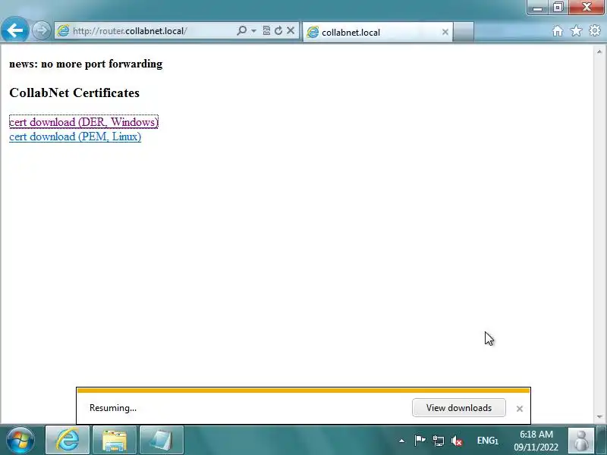
Task: Open the ENG language input indicator
Action: point(487,441)
